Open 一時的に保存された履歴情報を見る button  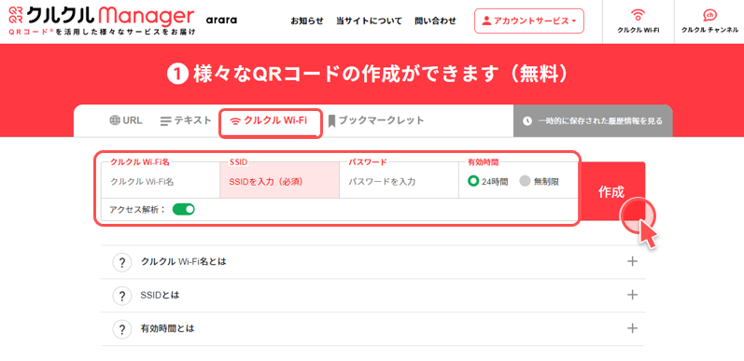point(593,121)
